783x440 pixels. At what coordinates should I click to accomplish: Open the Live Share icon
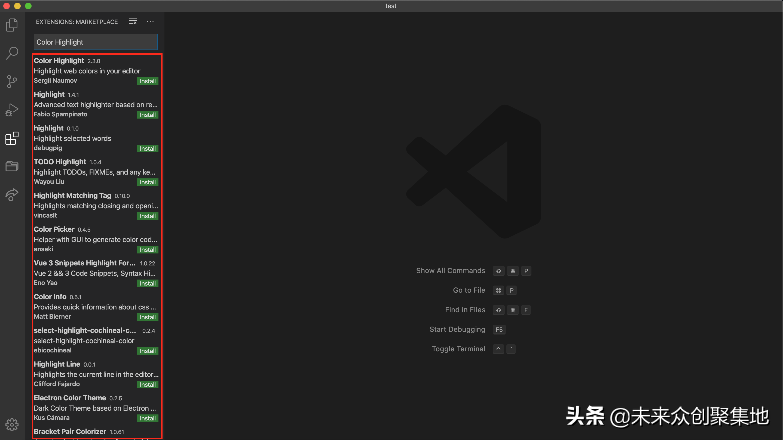pos(12,195)
